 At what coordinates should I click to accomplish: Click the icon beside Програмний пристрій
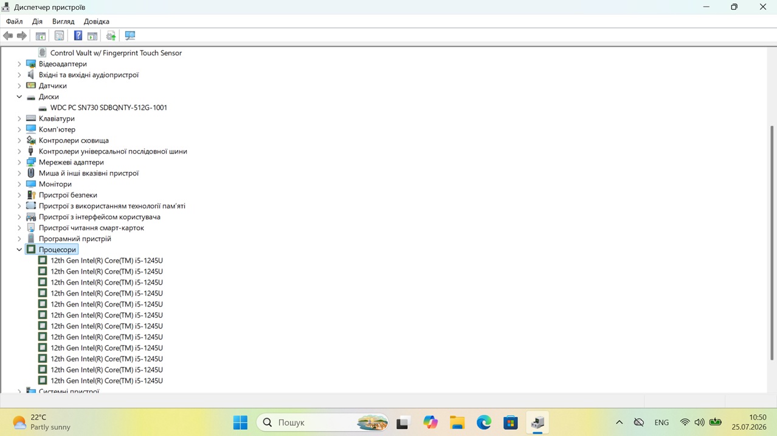pos(31,239)
